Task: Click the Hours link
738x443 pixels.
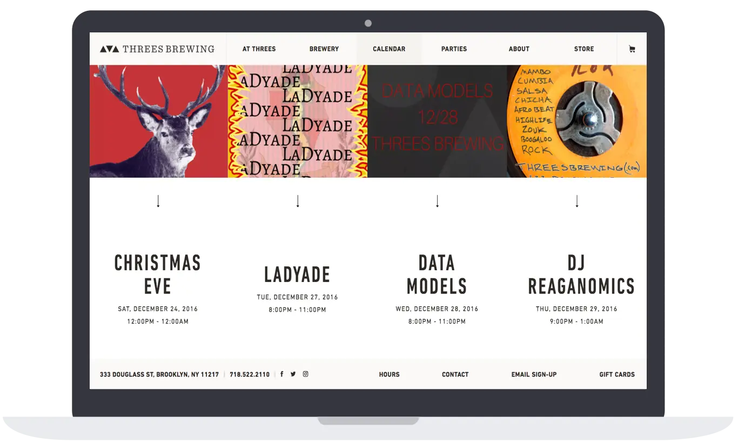Action: [389, 374]
